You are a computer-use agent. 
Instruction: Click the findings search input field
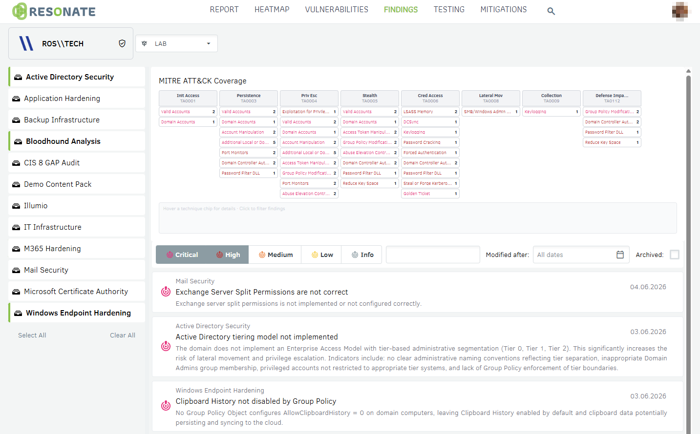pos(433,255)
